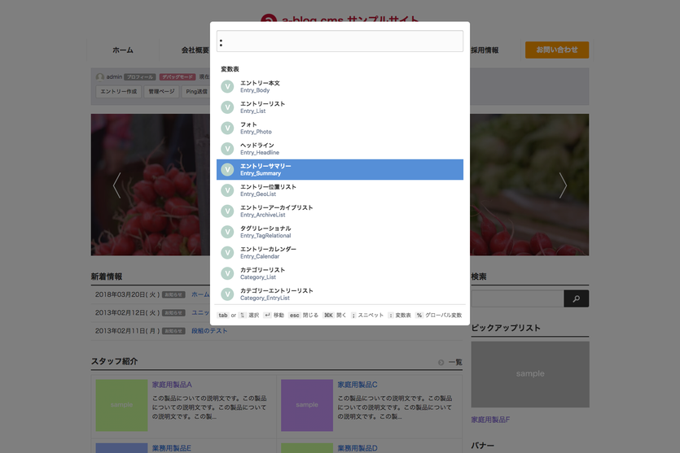Click the orange お問い合わせ button

(x=557, y=50)
